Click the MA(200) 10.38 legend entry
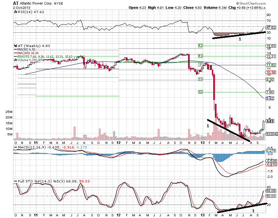This screenshot has width=278, height=218. [26, 53]
